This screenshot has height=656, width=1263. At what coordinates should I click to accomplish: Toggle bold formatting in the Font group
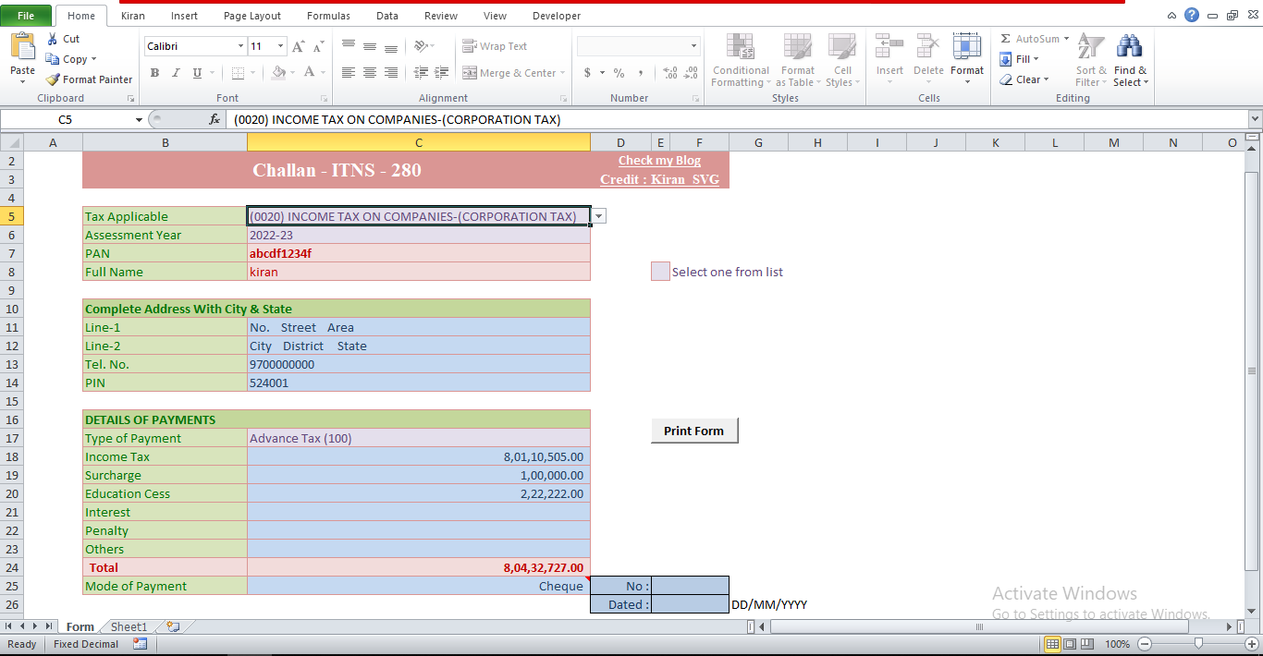[x=154, y=72]
